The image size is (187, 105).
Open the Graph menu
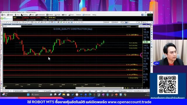[58, 15]
